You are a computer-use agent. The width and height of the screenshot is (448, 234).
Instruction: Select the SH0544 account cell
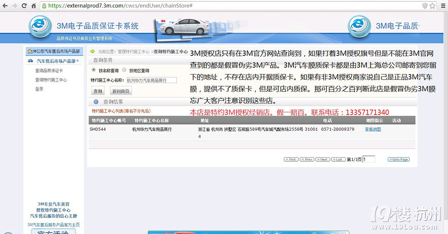98,129
